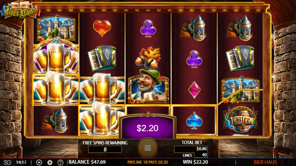The height and width of the screenshot is (166, 296).
Task: Click the castle symbol on first reel
Action: (56, 28)
